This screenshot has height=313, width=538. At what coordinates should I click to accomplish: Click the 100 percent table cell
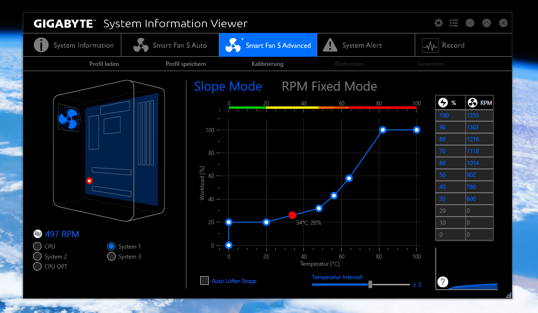[451, 115]
